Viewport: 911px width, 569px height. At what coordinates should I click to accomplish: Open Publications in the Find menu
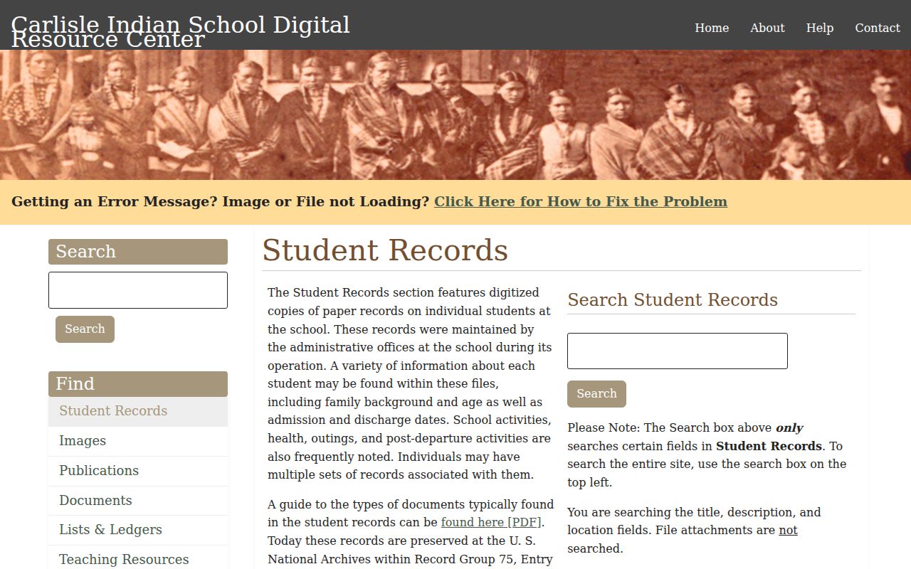[x=138, y=471]
